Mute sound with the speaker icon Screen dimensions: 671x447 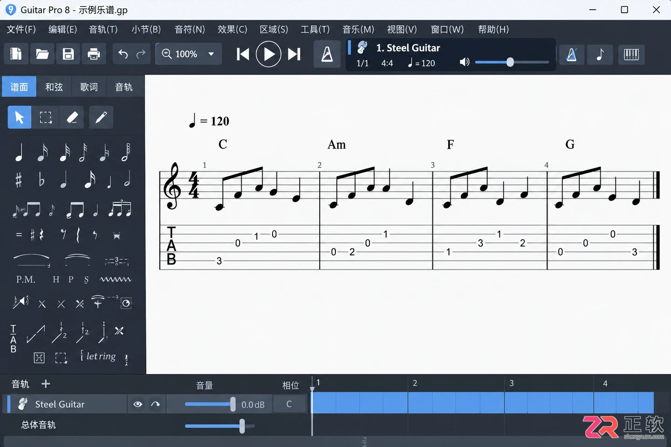(465, 62)
